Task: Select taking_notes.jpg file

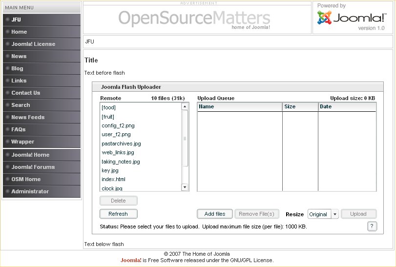Action: 141,162
